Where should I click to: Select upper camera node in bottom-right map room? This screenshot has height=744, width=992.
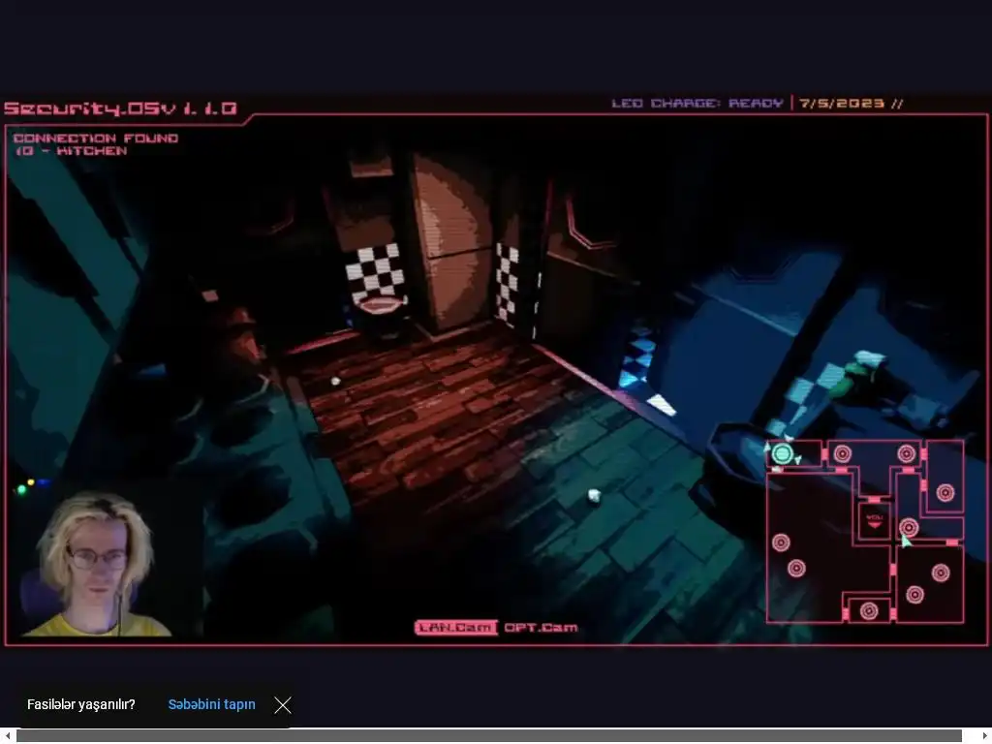point(941,573)
